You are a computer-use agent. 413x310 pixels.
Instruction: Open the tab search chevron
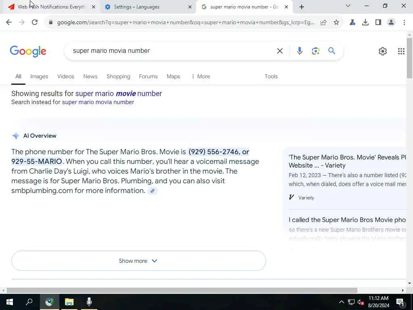348,6
